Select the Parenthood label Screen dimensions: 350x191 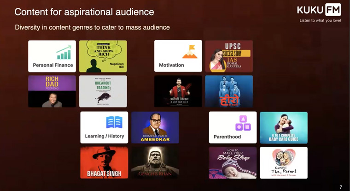tap(227, 137)
